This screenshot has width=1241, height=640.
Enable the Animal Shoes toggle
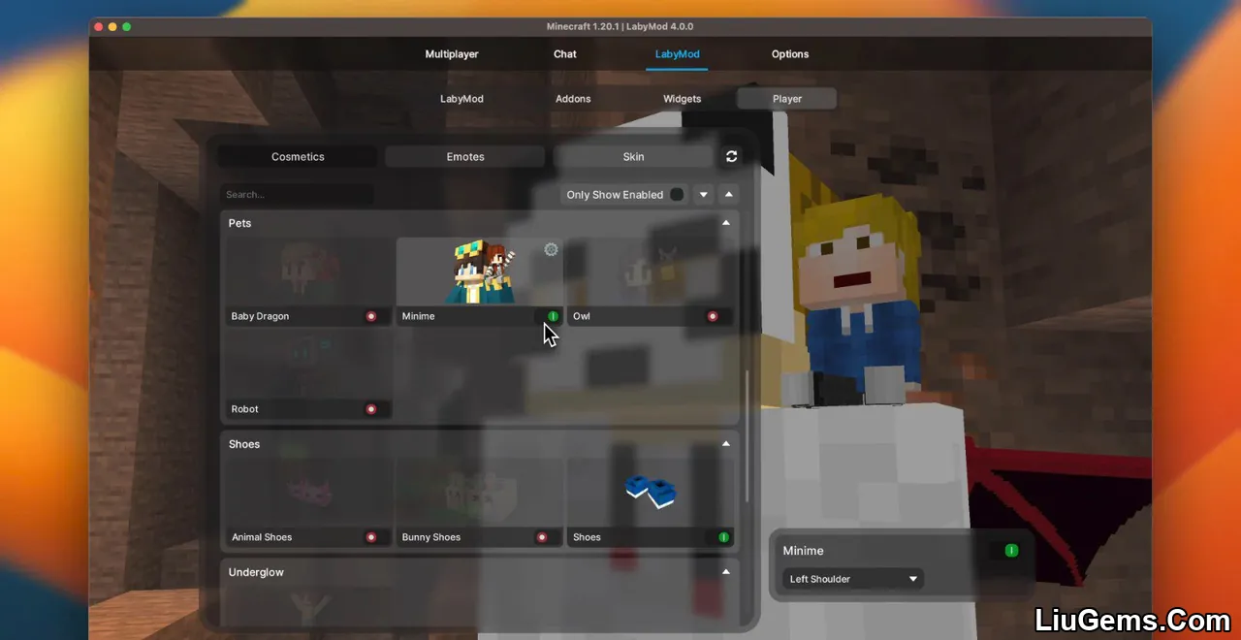(370, 537)
